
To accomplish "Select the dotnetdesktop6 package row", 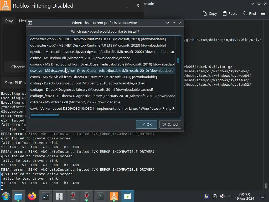I will coord(103,39).
